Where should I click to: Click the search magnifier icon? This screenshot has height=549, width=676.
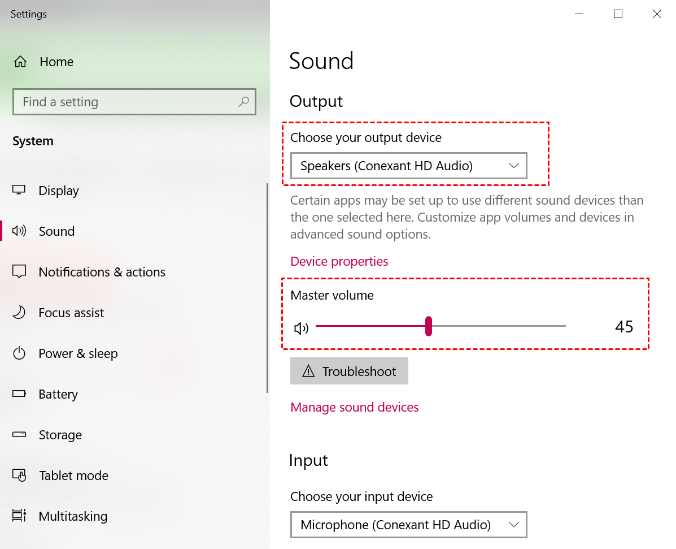243,101
